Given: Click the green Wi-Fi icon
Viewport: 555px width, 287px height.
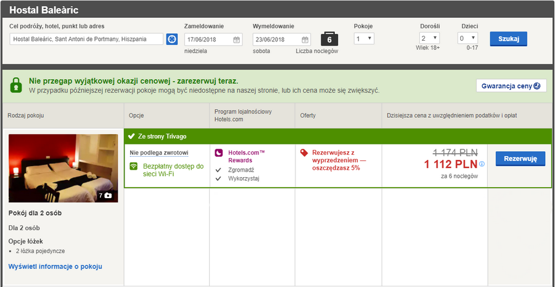Looking at the screenshot, I should click(x=134, y=167).
